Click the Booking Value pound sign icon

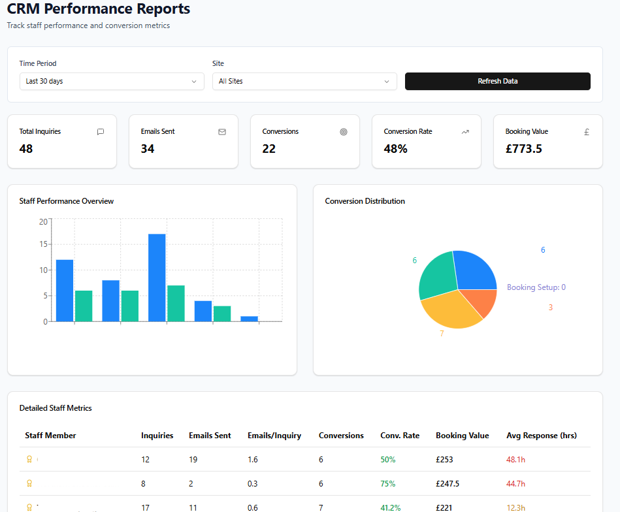pyautogui.click(x=587, y=132)
